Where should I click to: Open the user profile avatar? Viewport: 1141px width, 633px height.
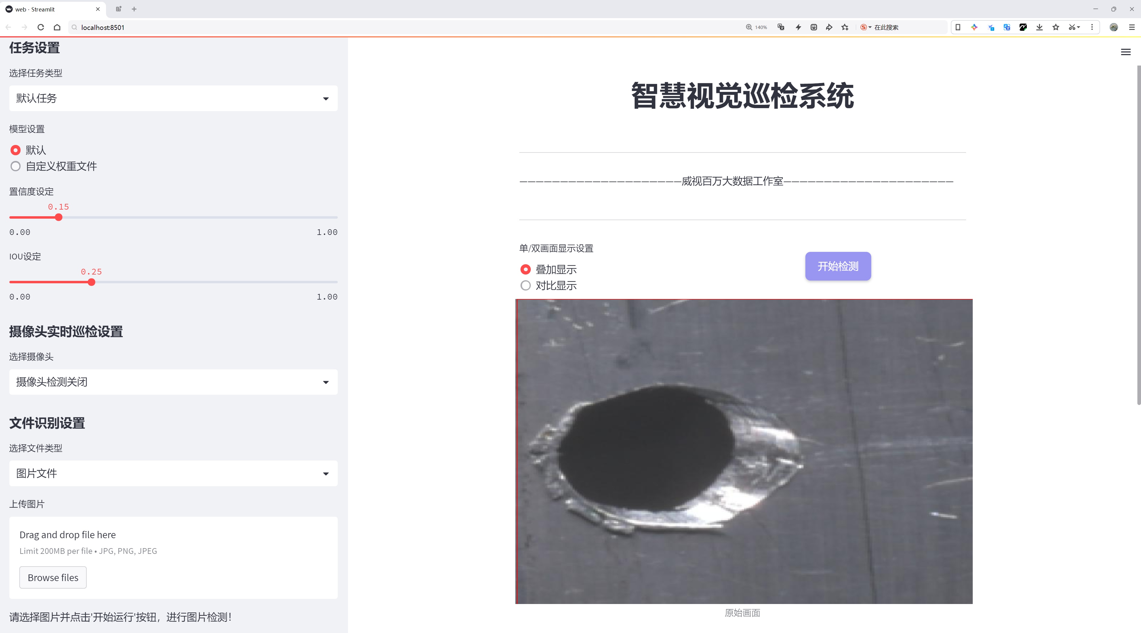click(x=1114, y=27)
